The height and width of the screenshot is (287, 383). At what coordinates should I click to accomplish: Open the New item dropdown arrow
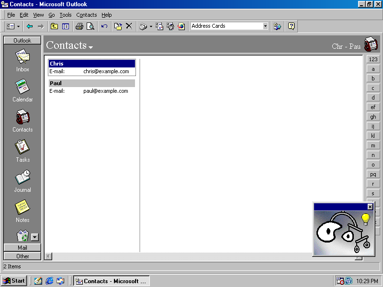pos(18,26)
